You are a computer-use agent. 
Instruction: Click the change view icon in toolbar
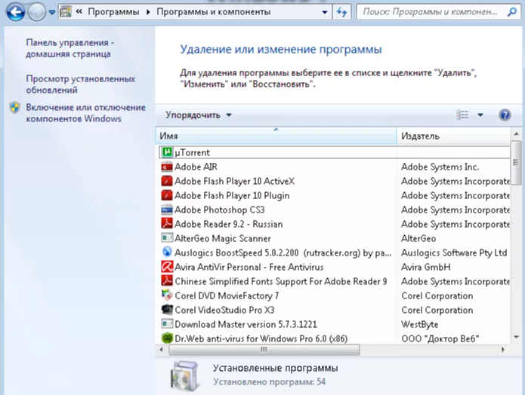click(462, 115)
